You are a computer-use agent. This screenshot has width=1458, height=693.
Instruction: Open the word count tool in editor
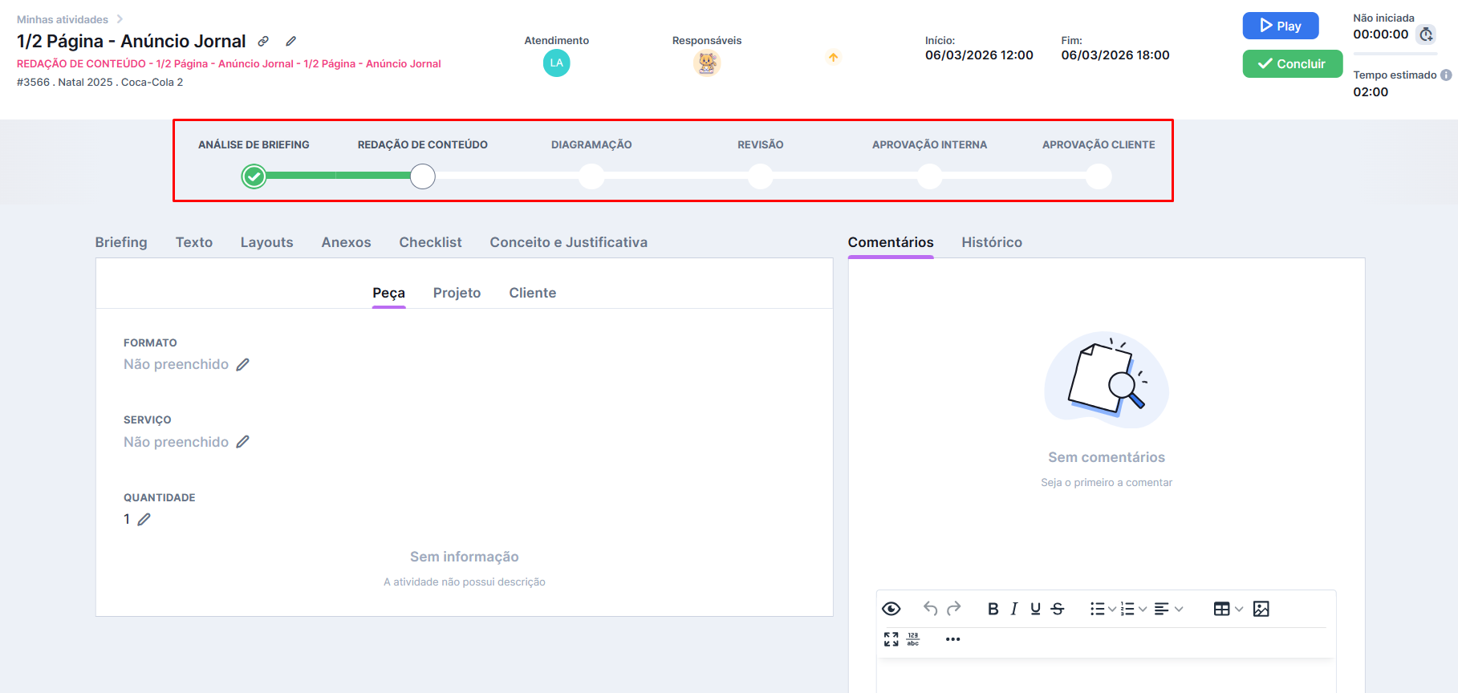pos(913,639)
